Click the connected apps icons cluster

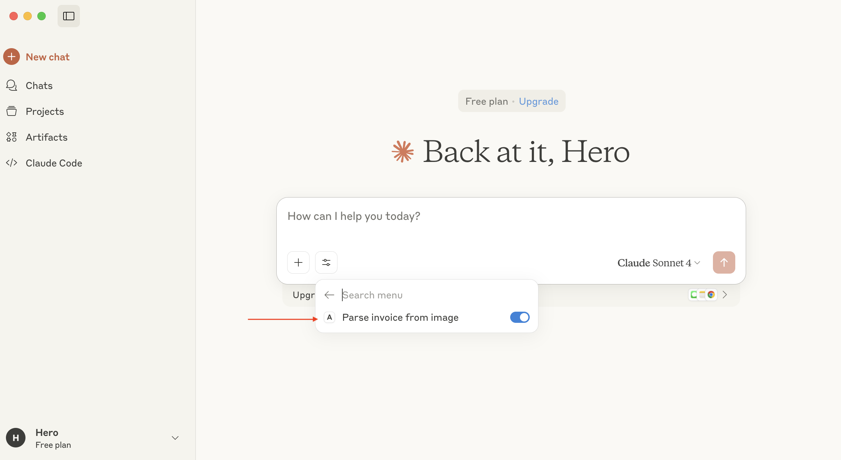702,295
